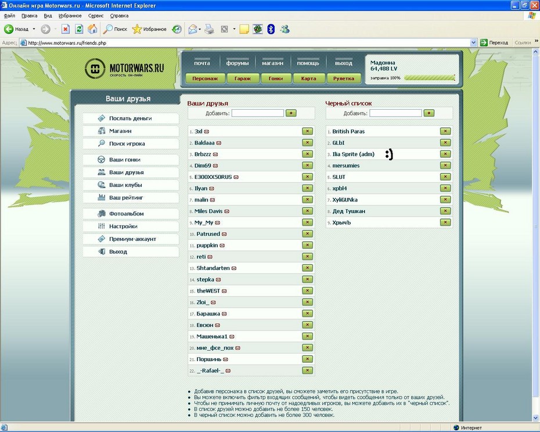The image size is (540, 432).
Task: Click plus button to add a friend
Action: pos(291,113)
